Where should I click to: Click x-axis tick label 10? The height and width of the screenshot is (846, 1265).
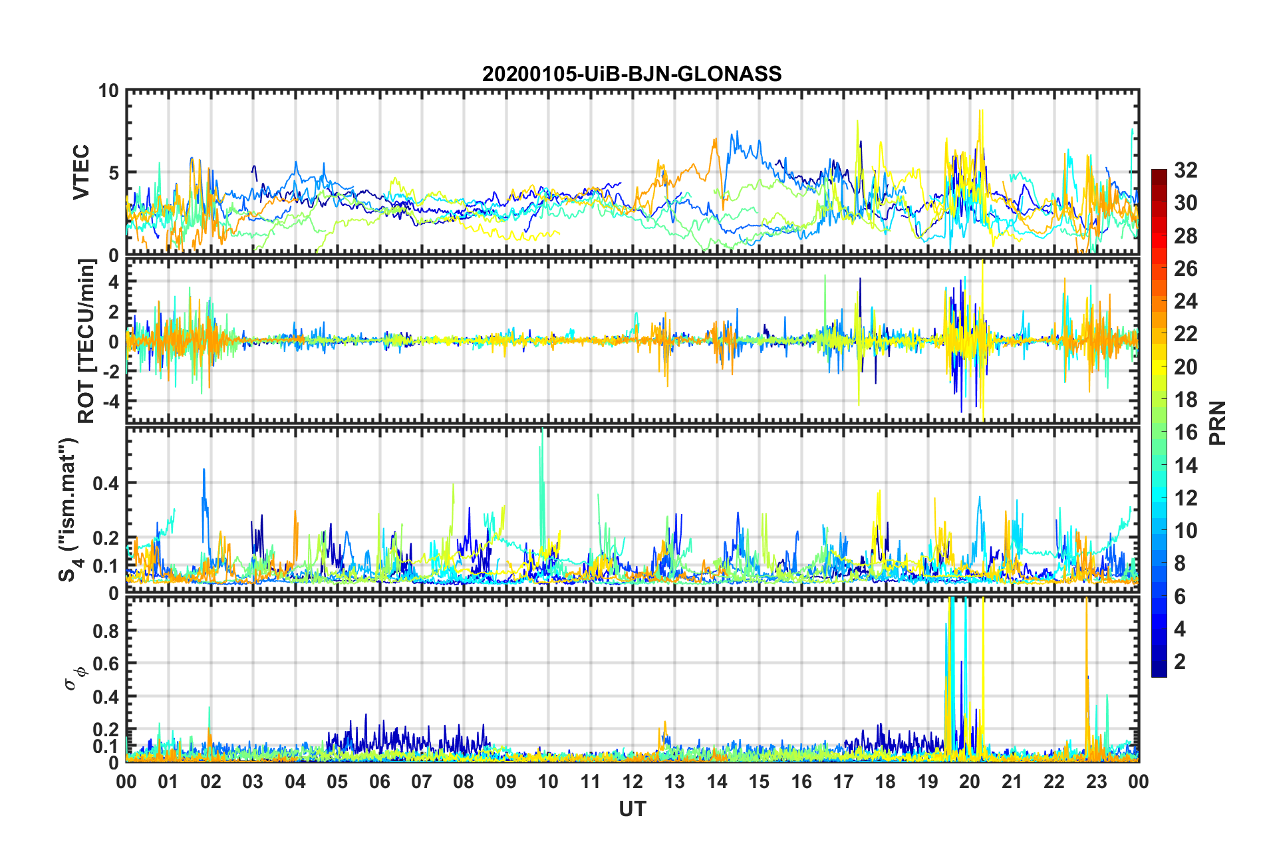pos(548,781)
